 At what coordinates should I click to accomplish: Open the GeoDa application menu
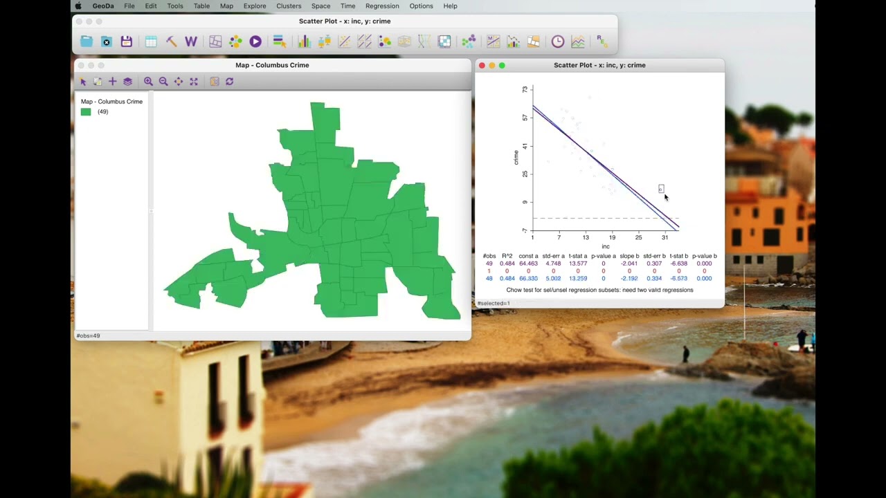[103, 6]
